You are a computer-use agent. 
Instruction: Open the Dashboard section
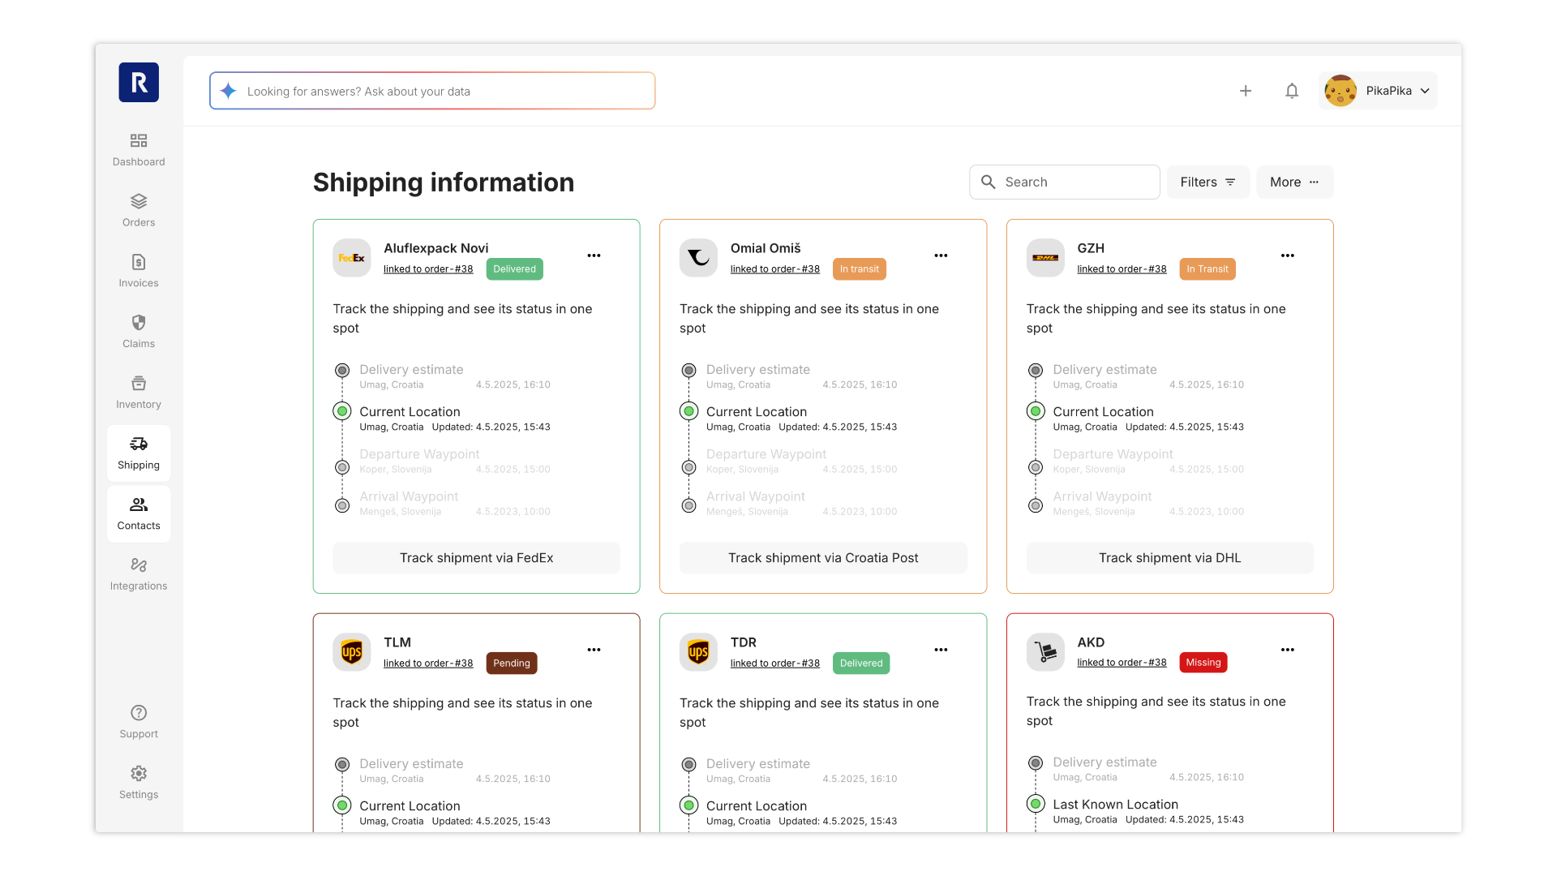tap(139, 150)
